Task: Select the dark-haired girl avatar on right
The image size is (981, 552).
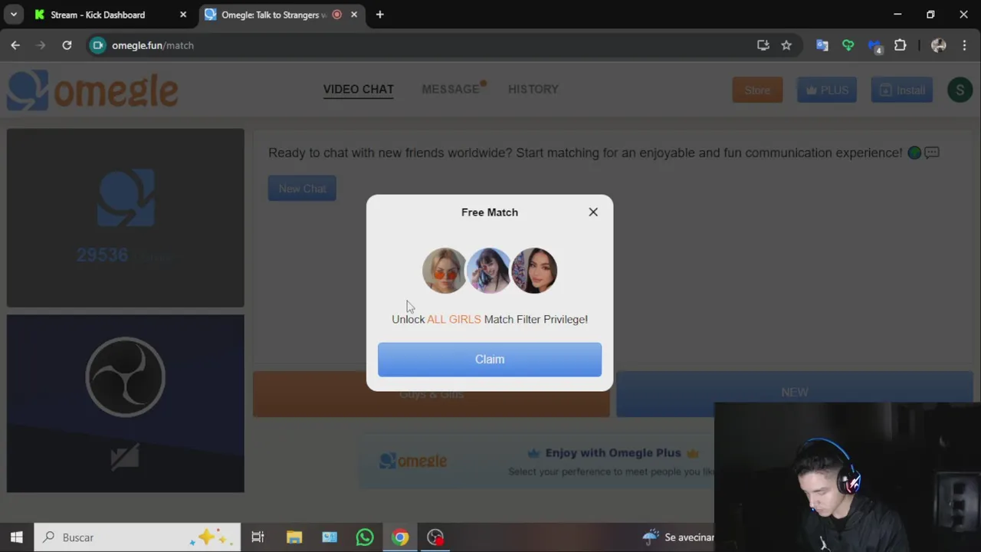Action: click(534, 271)
